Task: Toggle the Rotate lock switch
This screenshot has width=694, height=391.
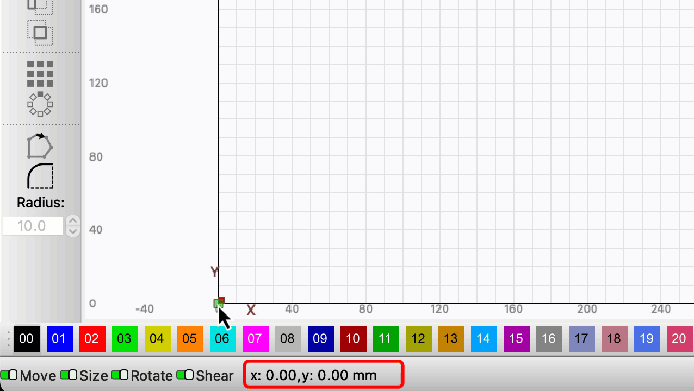Action: [x=120, y=375]
